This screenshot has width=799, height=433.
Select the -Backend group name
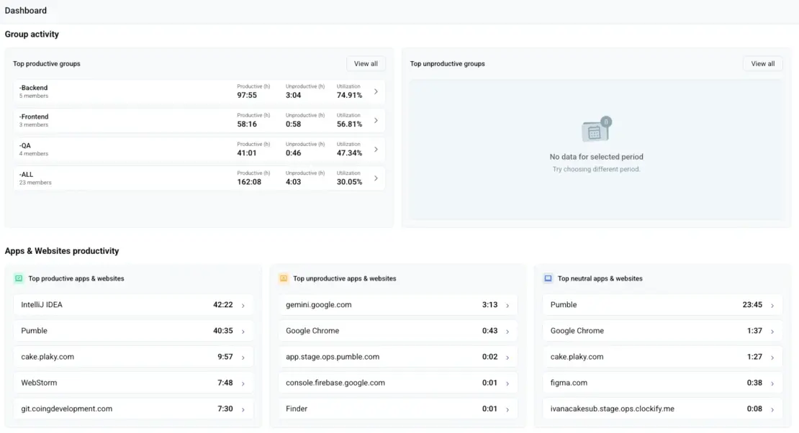pos(33,88)
